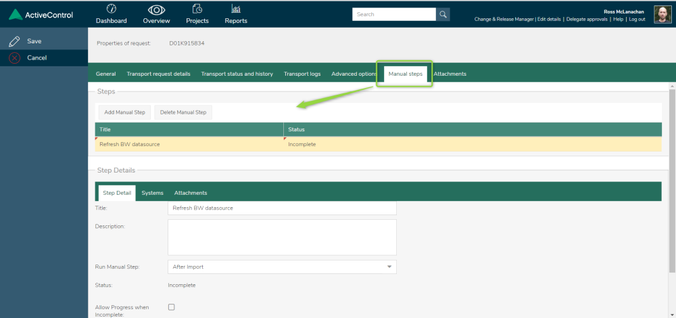This screenshot has height=318, width=676.
Task: Switch to Transport status and history tab
Action: [237, 74]
